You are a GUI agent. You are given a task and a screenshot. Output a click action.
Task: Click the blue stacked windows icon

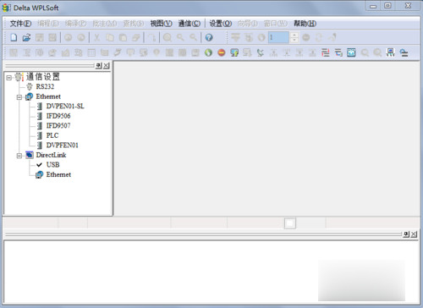pyautogui.click(x=338, y=52)
